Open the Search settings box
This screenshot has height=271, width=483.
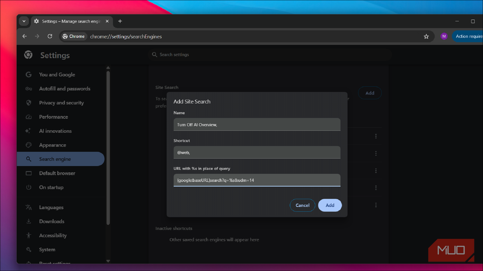270,55
